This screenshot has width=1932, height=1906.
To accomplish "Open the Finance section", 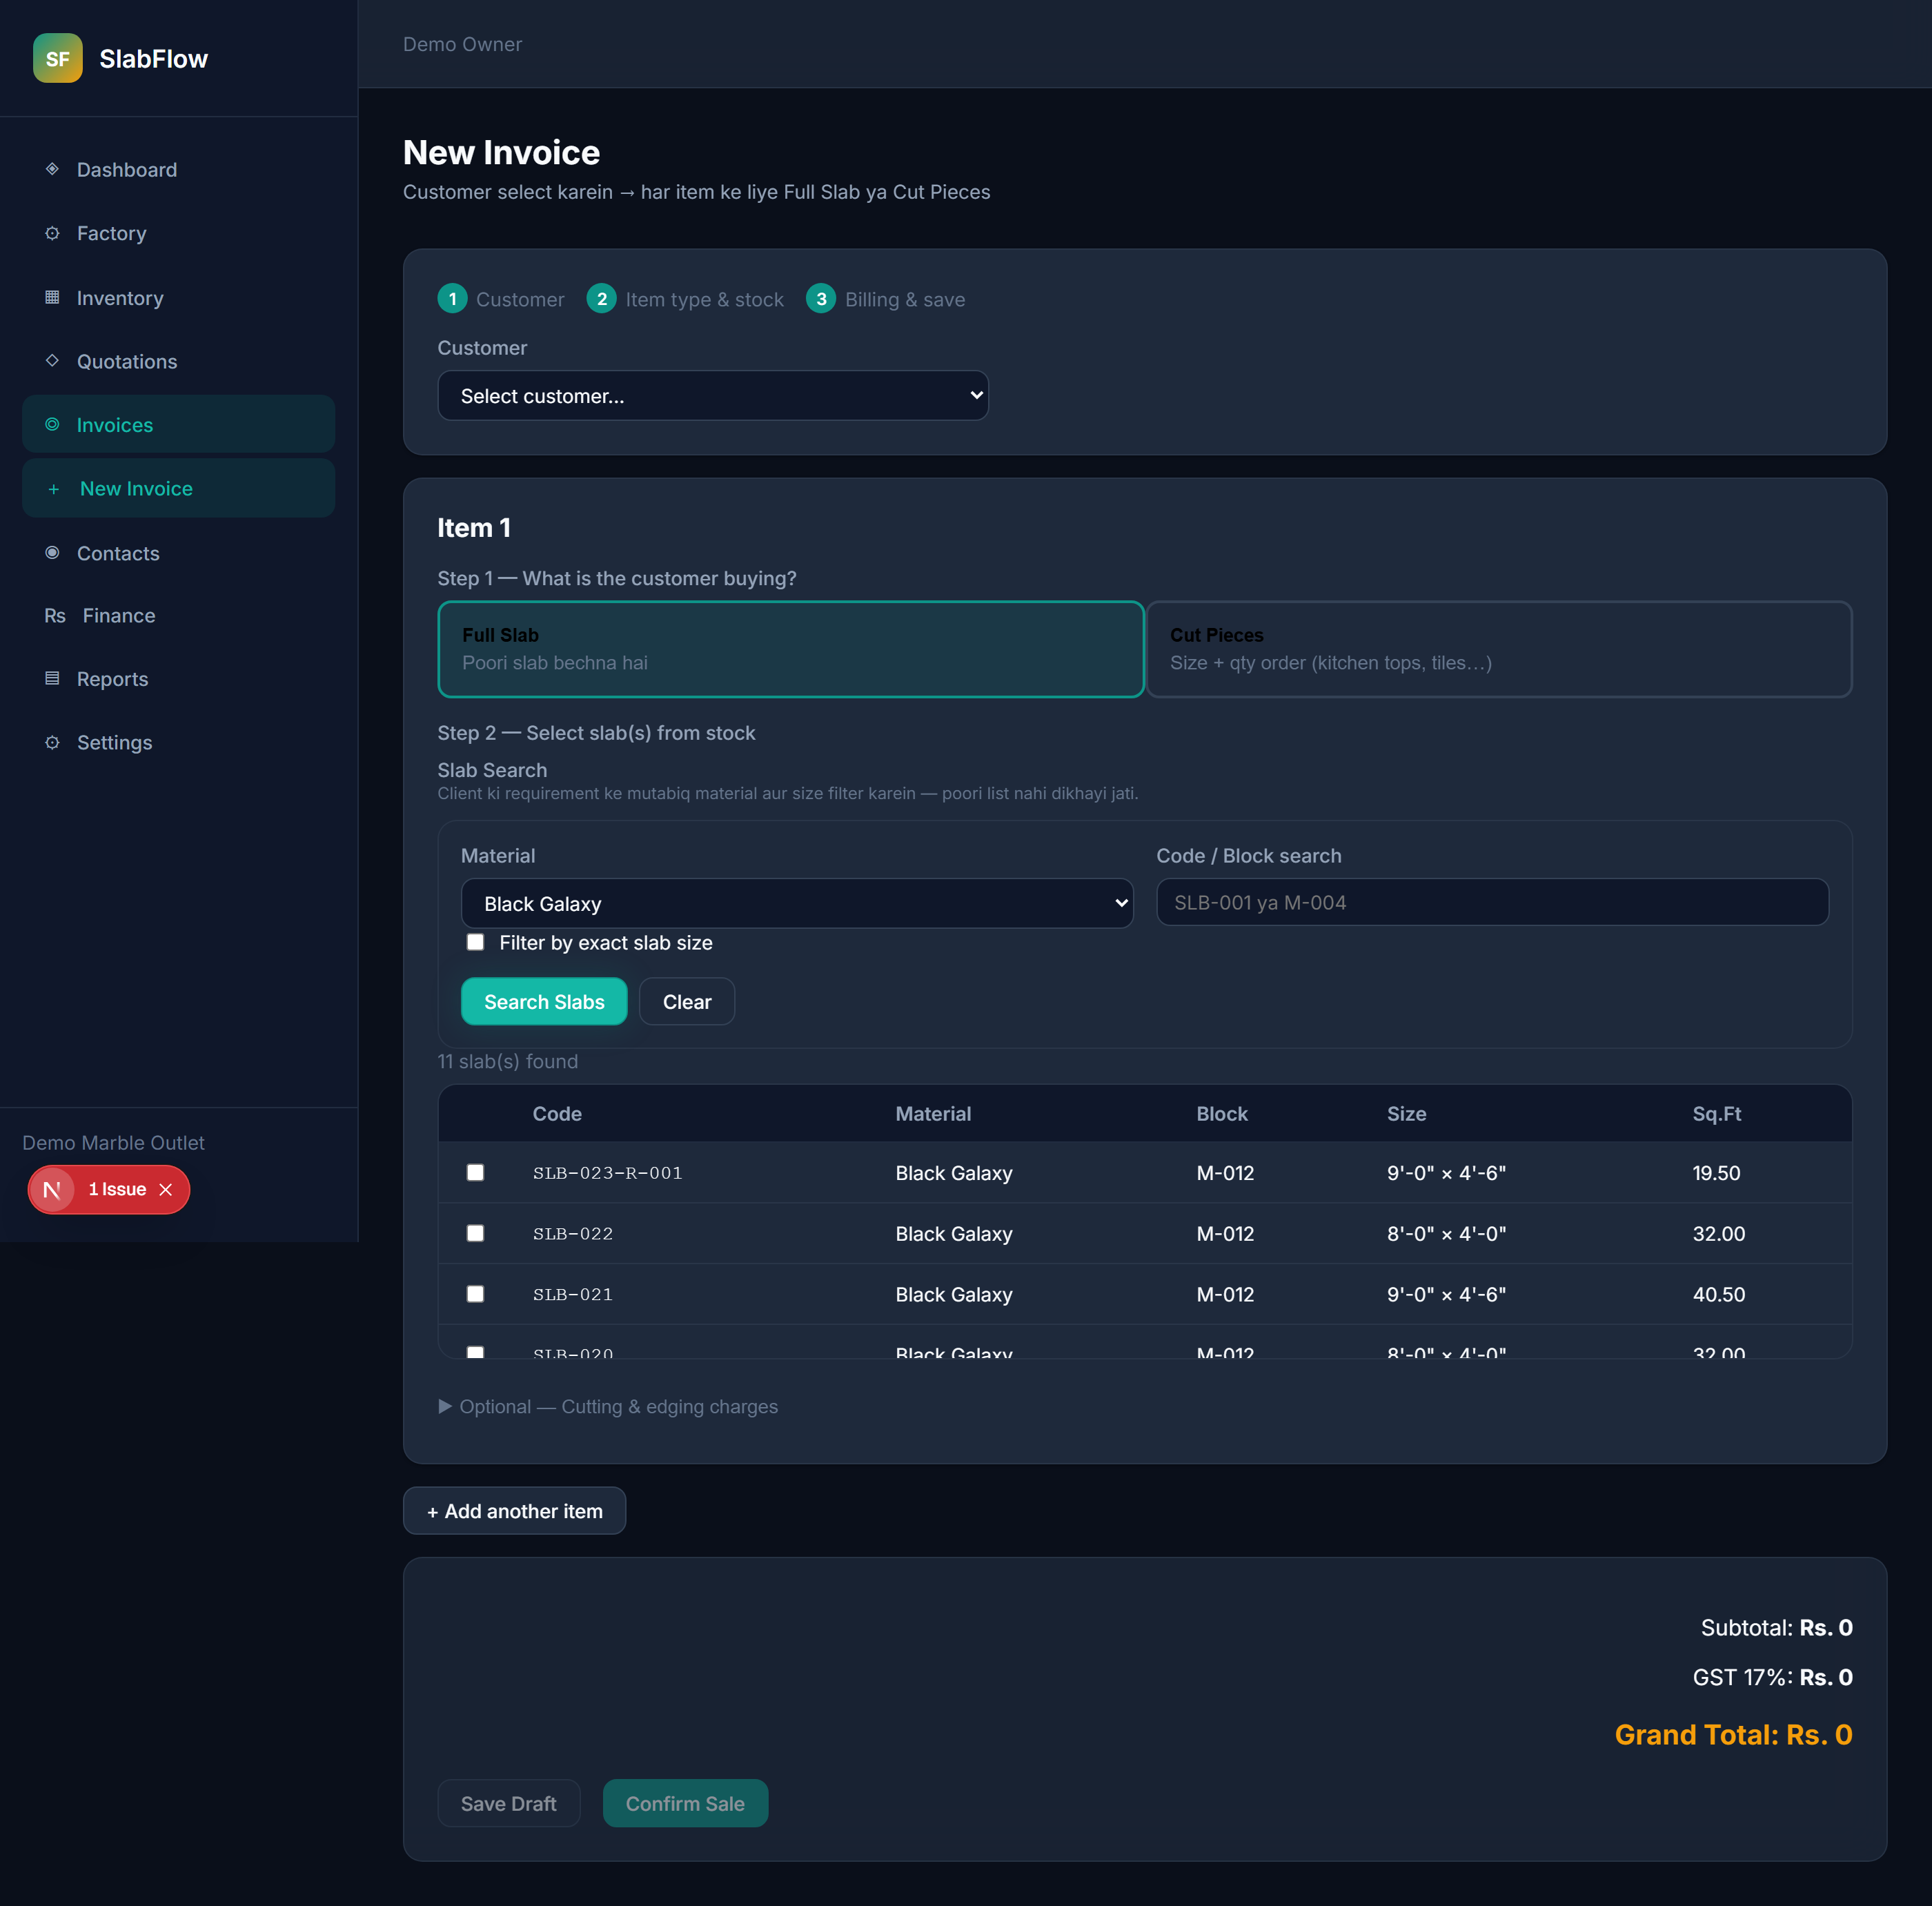I will point(178,616).
